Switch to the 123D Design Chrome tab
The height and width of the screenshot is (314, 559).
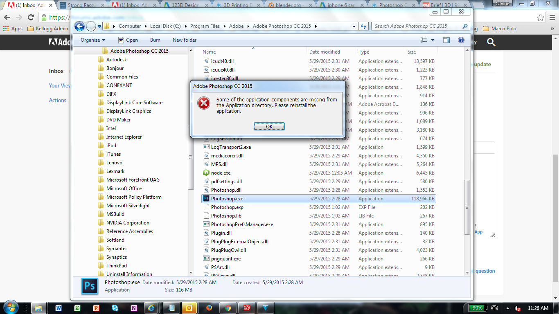pos(186,5)
